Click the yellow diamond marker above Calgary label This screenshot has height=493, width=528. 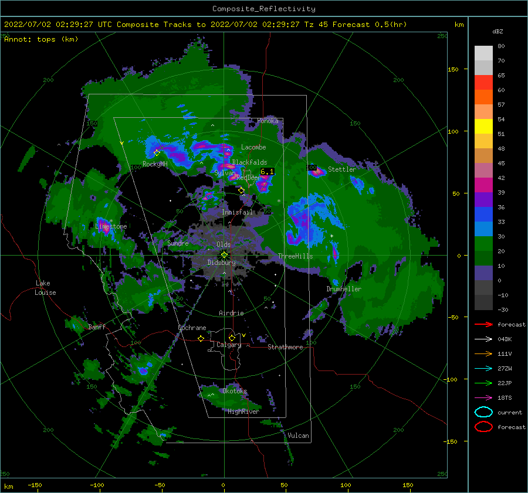pyautogui.click(x=232, y=338)
